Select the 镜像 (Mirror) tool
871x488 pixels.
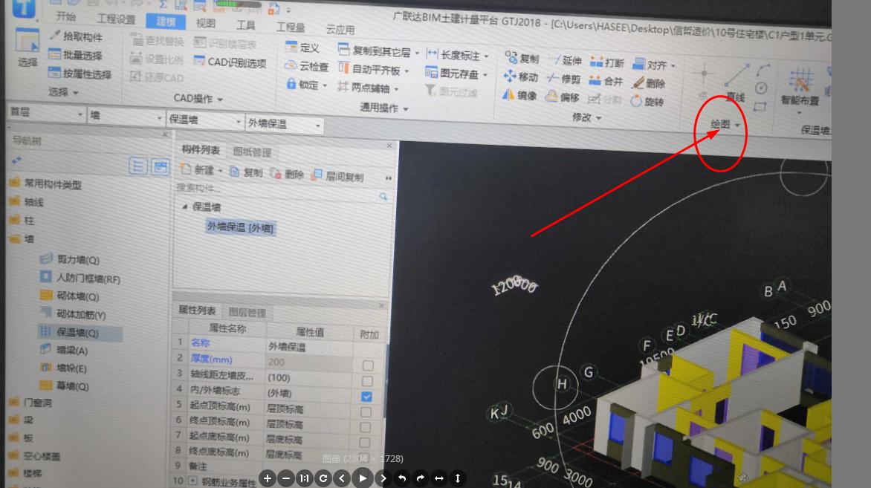click(x=520, y=96)
